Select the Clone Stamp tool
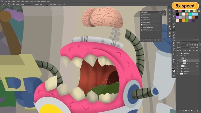 (174, 32)
